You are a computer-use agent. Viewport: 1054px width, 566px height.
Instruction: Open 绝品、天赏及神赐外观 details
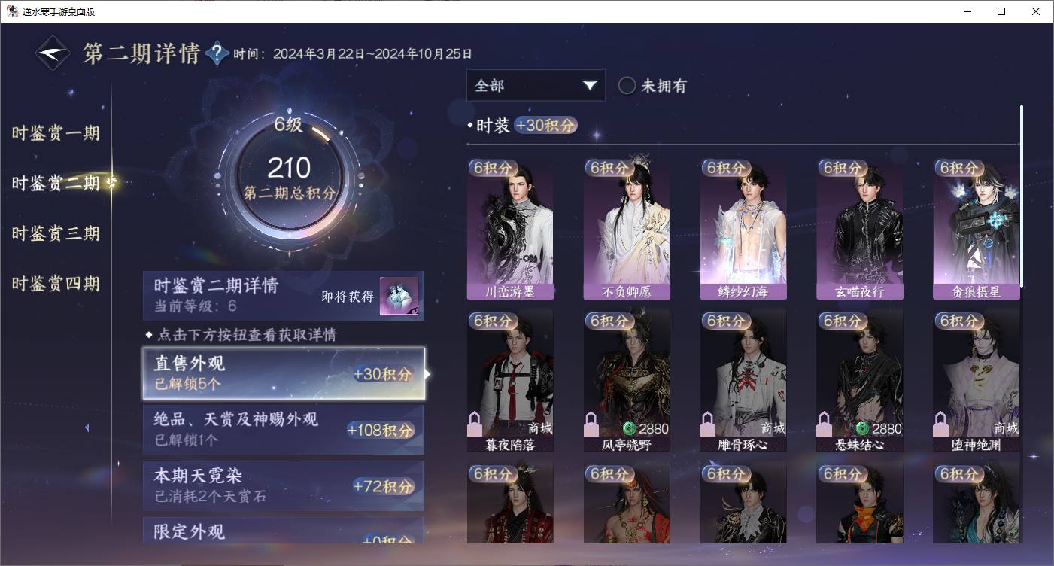(x=284, y=430)
